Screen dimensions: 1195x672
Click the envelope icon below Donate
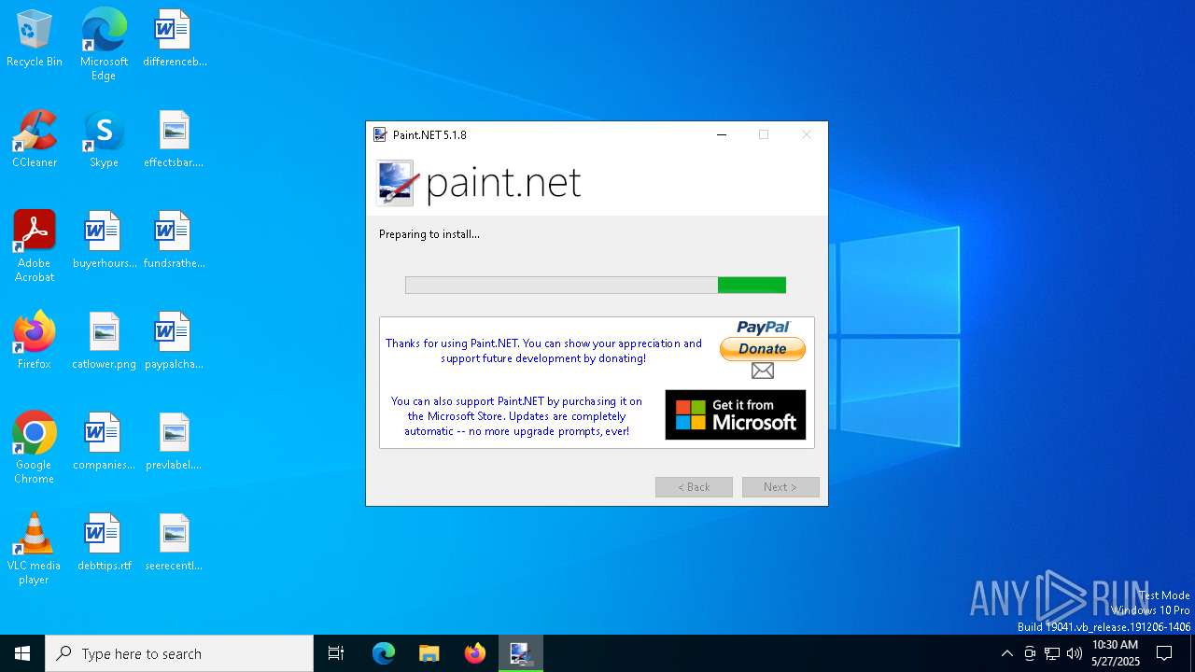pyautogui.click(x=763, y=371)
